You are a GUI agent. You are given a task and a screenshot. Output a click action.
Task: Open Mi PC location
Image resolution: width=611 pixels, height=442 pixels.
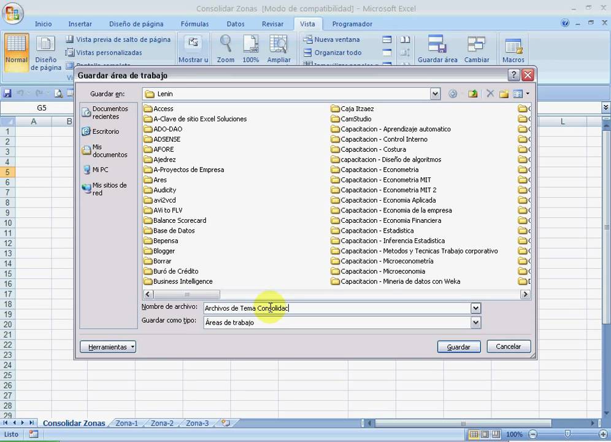[x=95, y=169]
